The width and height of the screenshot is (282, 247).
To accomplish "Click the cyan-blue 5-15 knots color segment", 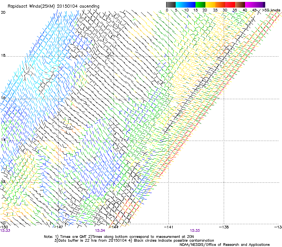I will coord(186,5).
